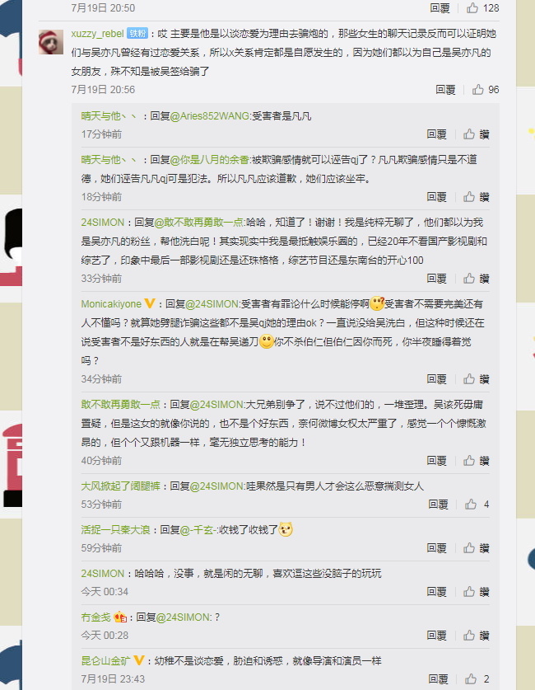
Task: Reply to xuzzy_rebel's comment from 7月19日 20:56
Action: tap(445, 90)
